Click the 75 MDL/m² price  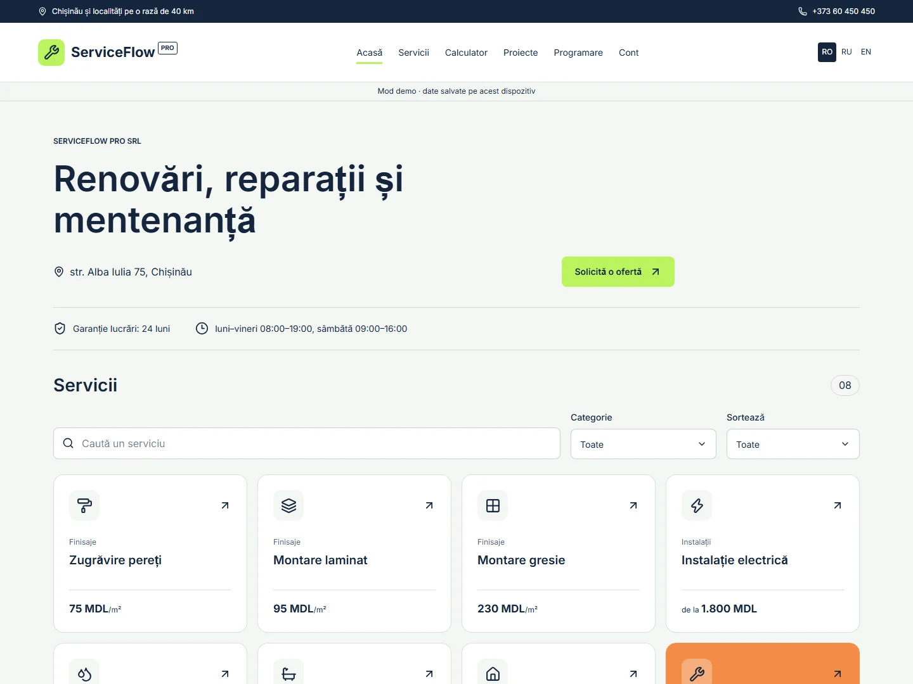pos(95,609)
